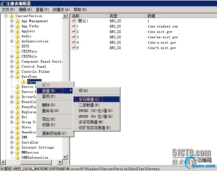Choose 二进制值(B) in the submenu

(x=97, y=105)
